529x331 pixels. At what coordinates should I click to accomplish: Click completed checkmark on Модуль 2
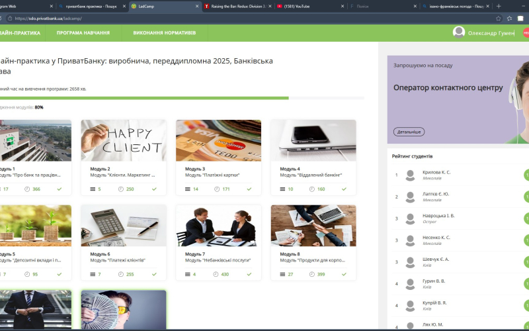click(154, 189)
